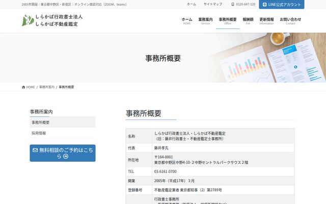Screen dimensions: 326x204
Task: Call the 0120-847-120 phone link
Action: point(243,4)
